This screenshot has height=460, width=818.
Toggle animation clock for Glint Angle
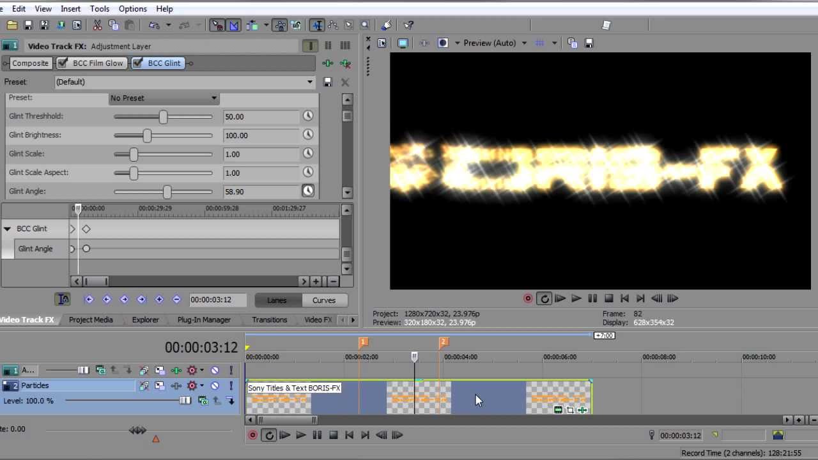point(308,191)
